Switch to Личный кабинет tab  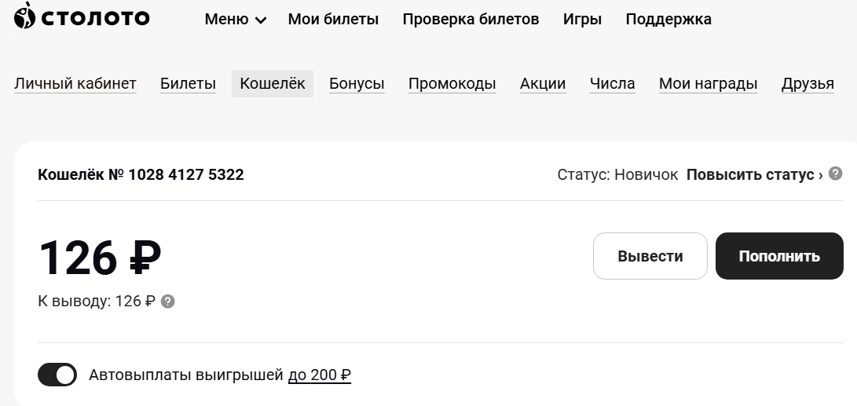75,84
